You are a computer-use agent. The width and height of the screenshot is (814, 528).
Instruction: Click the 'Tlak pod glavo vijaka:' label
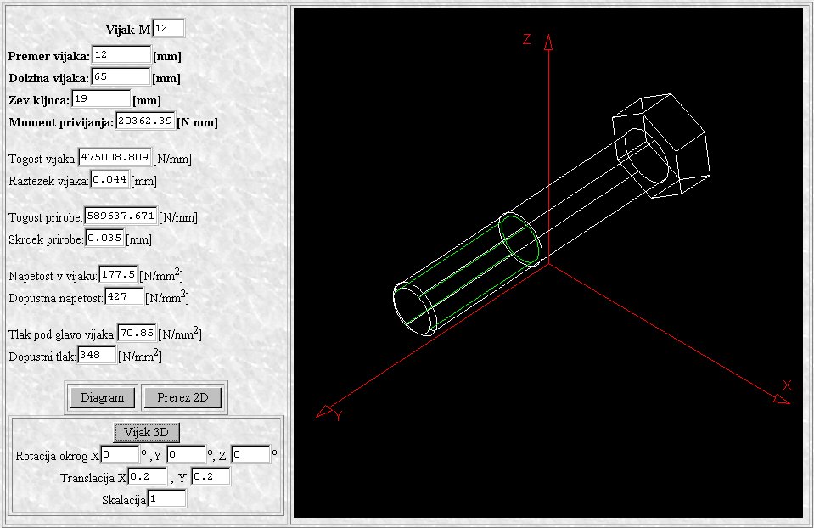point(63,334)
